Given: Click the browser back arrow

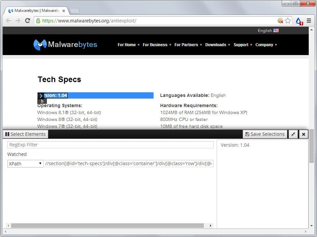Looking at the screenshot, I should click(8, 21).
